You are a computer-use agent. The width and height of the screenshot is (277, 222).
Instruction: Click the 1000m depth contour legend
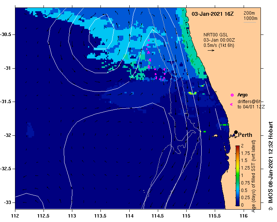coord(250,18)
